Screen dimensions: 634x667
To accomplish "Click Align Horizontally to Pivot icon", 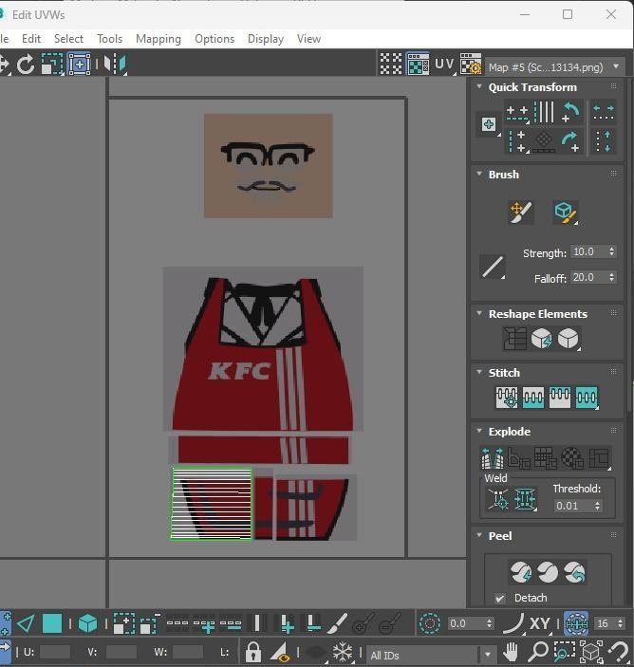I will [x=516, y=113].
